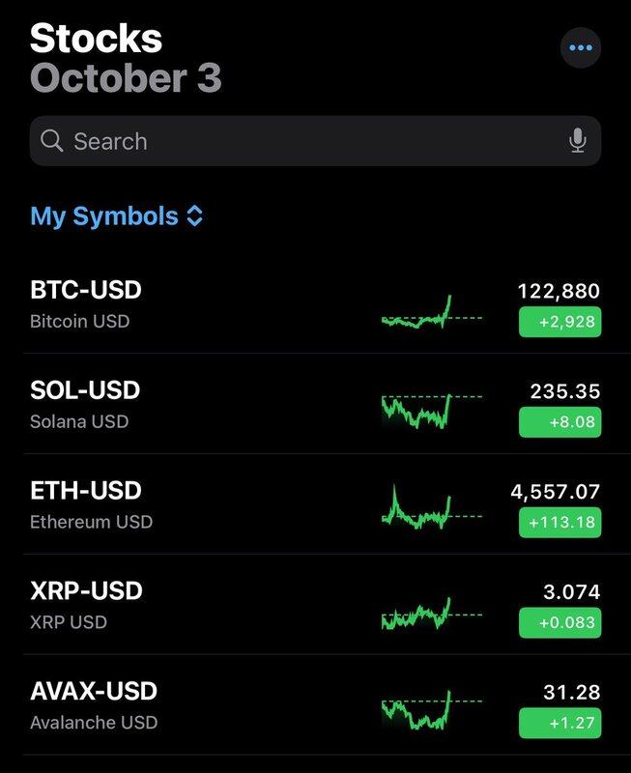Open the SOL-USD ticker details
The image size is (631, 773).
(85, 390)
